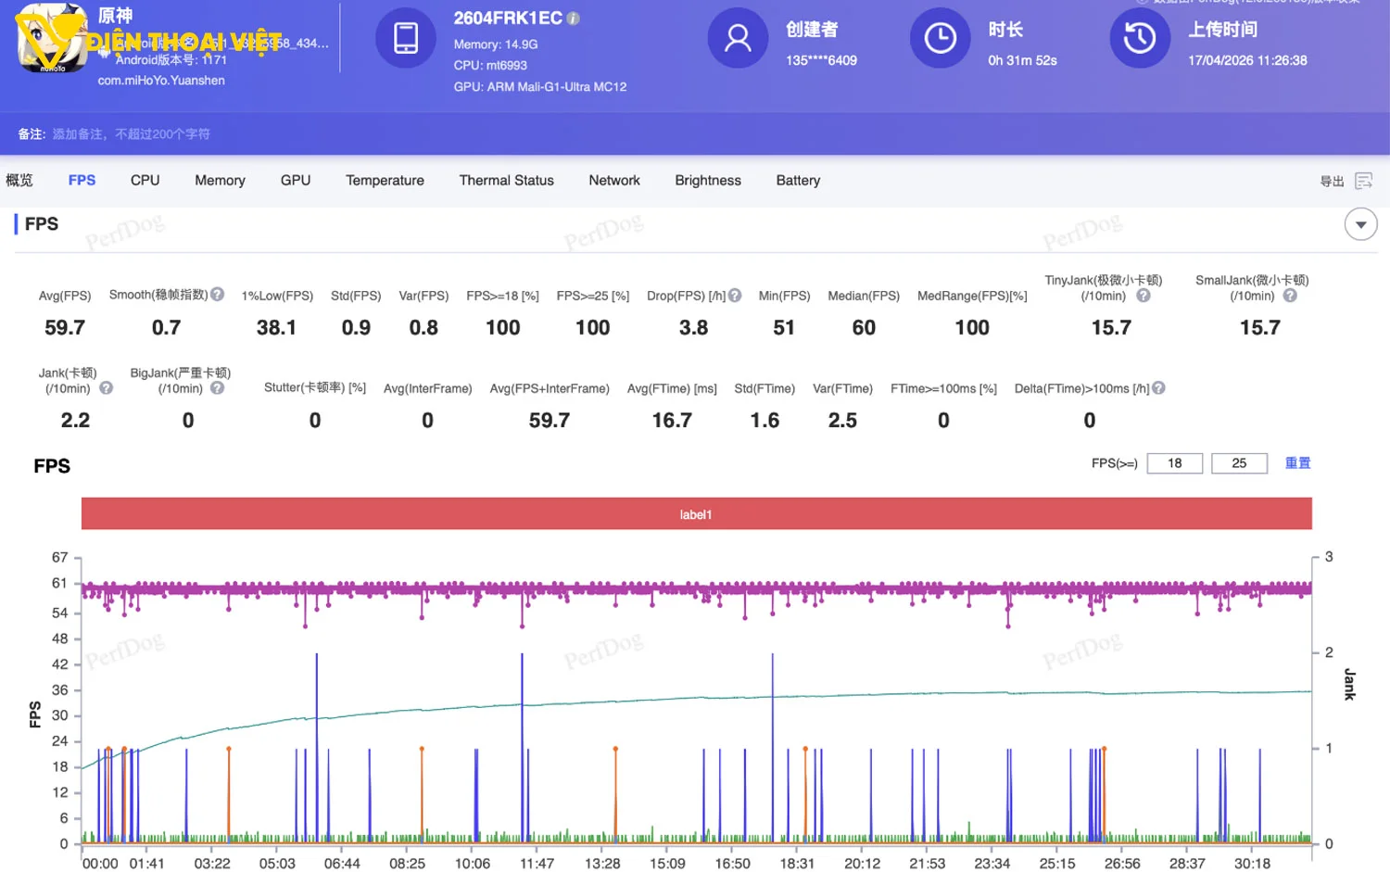
Task: Click help icon beside BigJank metric
Action: point(218,388)
